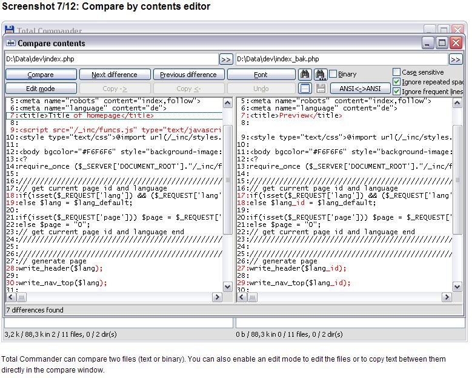Uncheck Ignore repeated spaces option
Image resolution: width=472 pixels, height=378 pixels.
coord(396,82)
